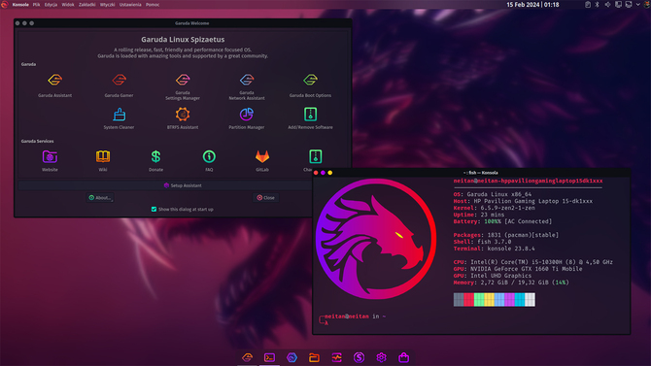Click the 'OS: Garuda Linux x86_64' line
Screen dimensions: 651x366
point(493,194)
